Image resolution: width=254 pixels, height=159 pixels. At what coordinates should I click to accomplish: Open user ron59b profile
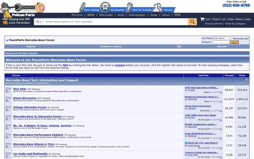tap(191, 90)
